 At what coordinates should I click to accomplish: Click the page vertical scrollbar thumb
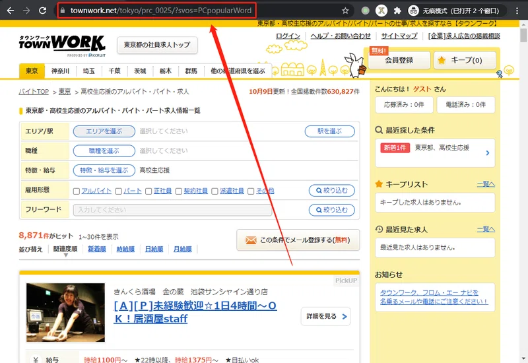[523, 35]
